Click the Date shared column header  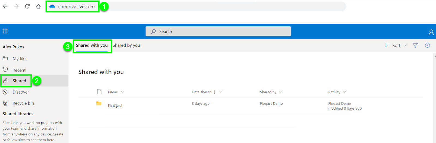(x=202, y=92)
